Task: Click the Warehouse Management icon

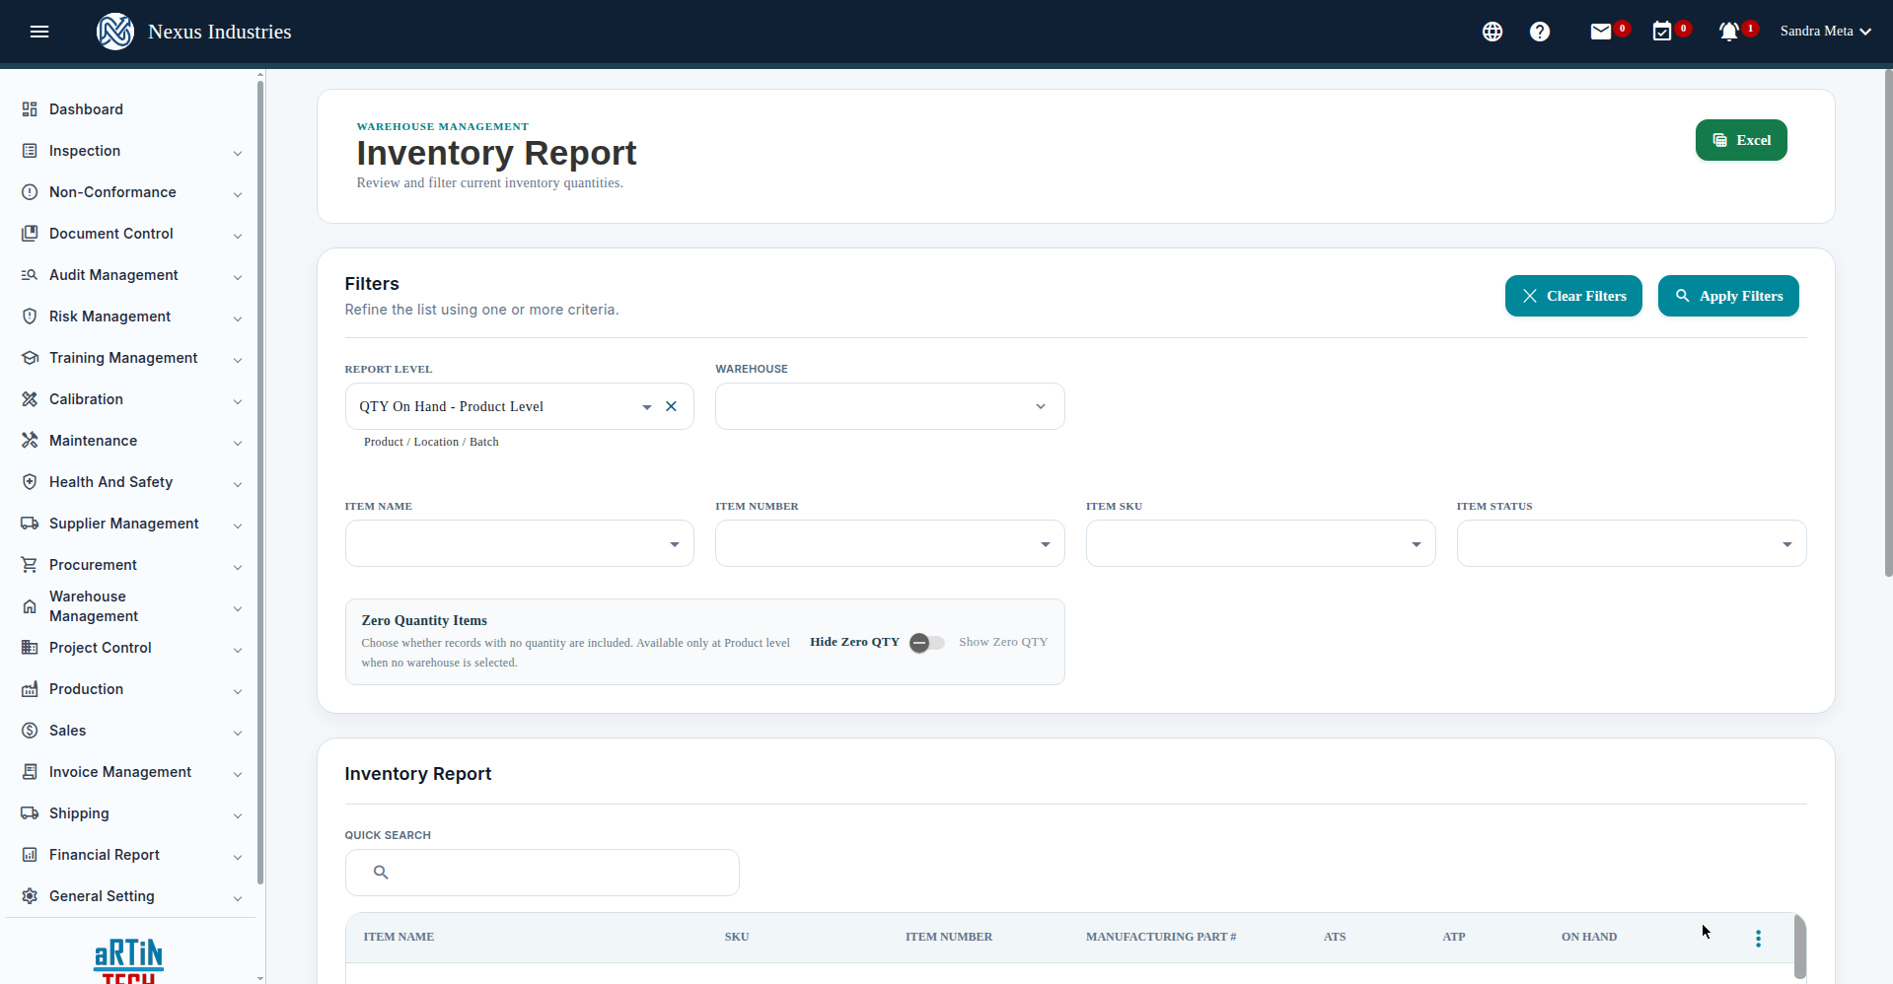Action: pyautogui.click(x=30, y=606)
